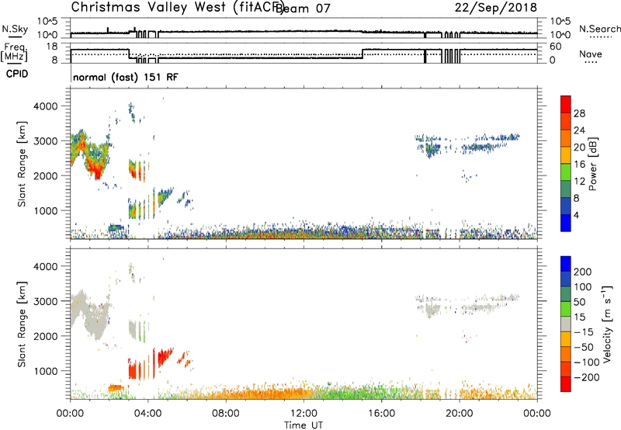The width and height of the screenshot is (621, 430).
Task: Click the text normal (fast) 151 RF
Action: pyautogui.click(x=126, y=77)
